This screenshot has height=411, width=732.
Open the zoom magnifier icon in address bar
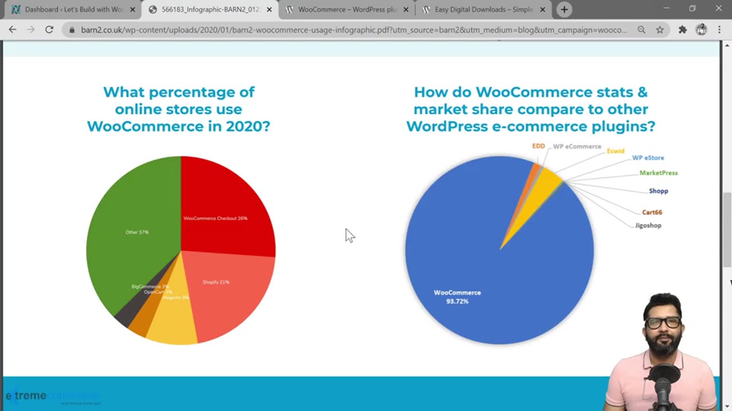[x=642, y=30]
